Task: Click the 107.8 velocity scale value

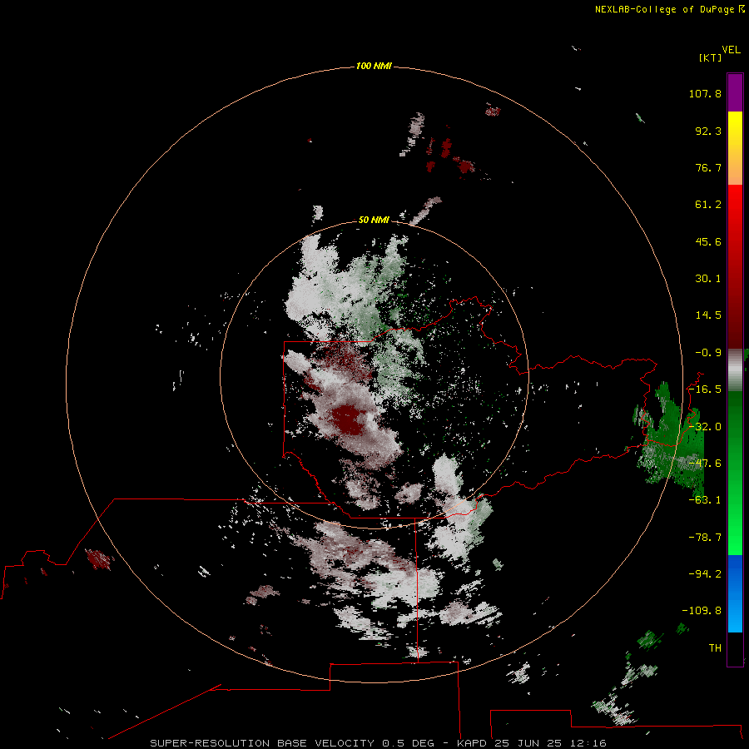Action: pos(705,93)
